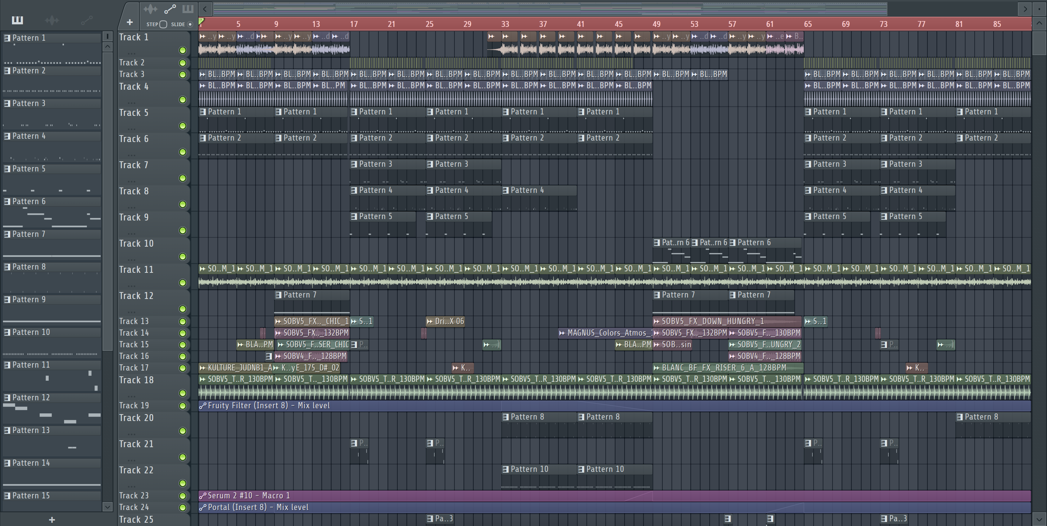This screenshot has width=1047, height=526.
Task: Toggle the SLIDE mode option
Action: click(x=190, y=24)
